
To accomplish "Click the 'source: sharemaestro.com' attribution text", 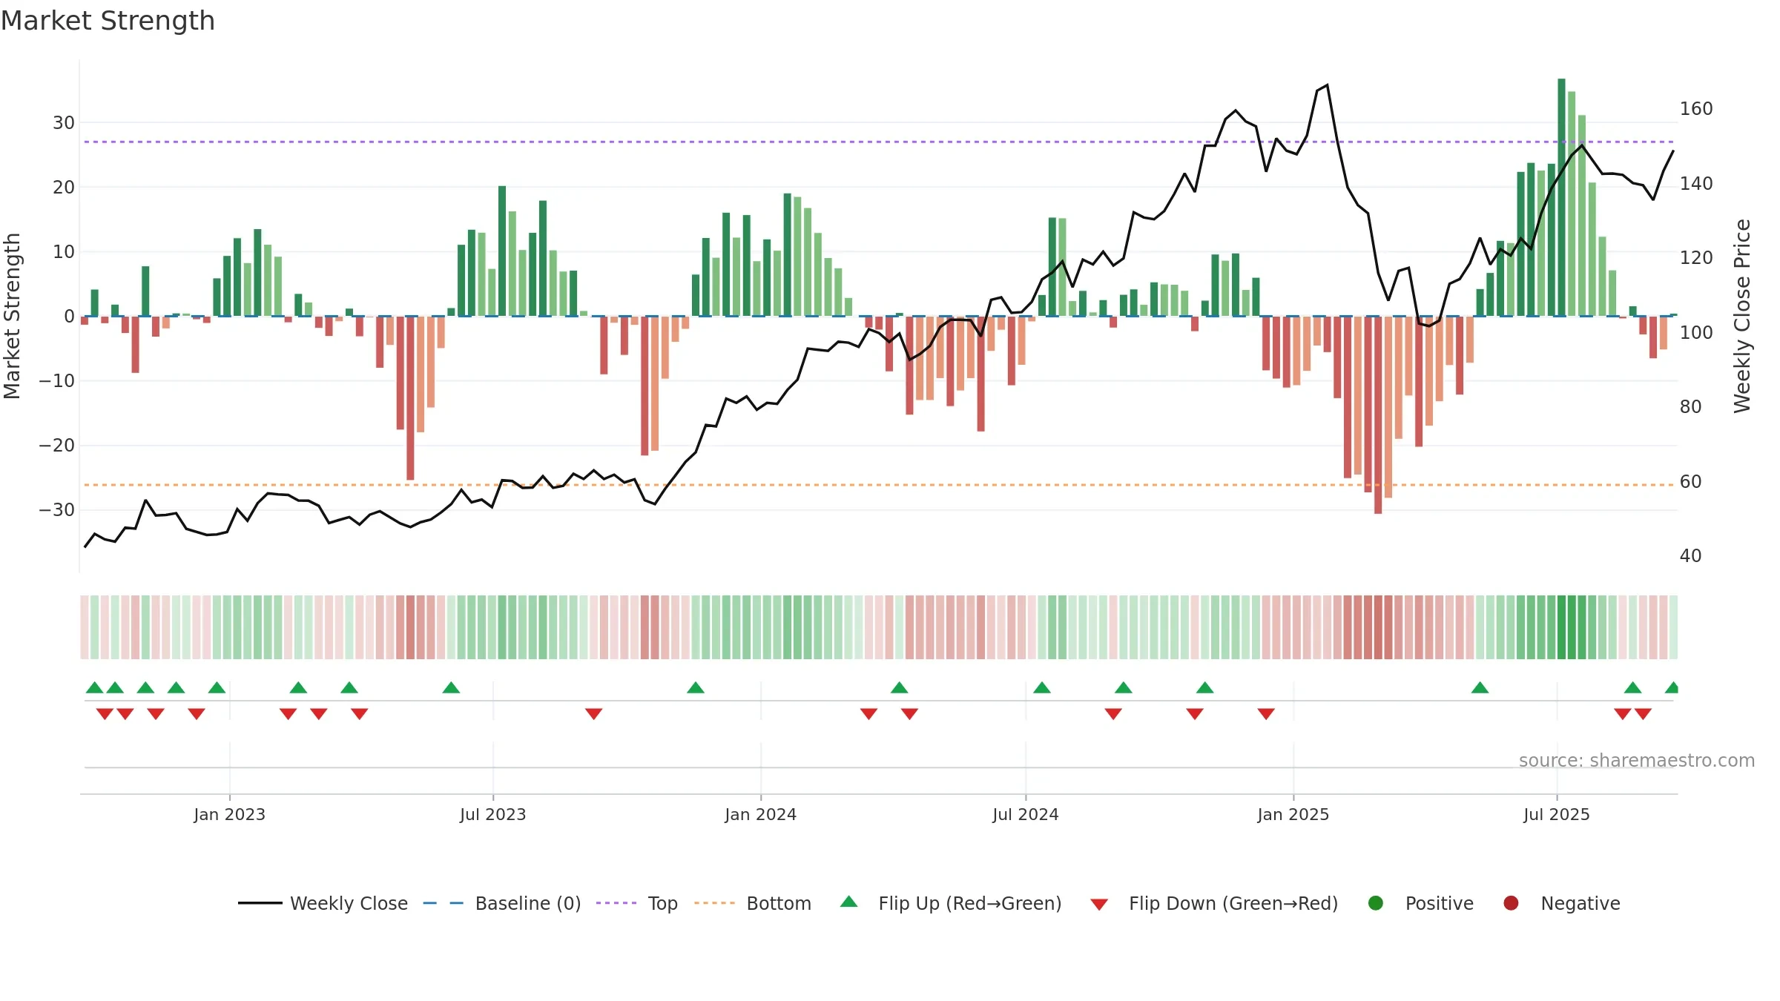I will click(x=1637, y=761).
